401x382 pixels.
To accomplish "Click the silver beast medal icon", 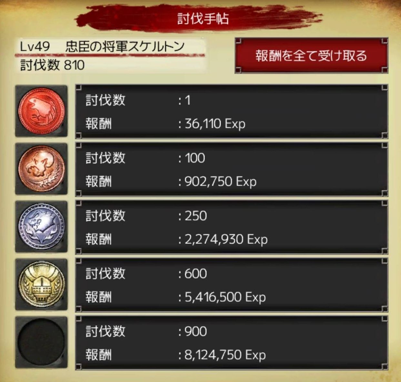I will 41,226.
